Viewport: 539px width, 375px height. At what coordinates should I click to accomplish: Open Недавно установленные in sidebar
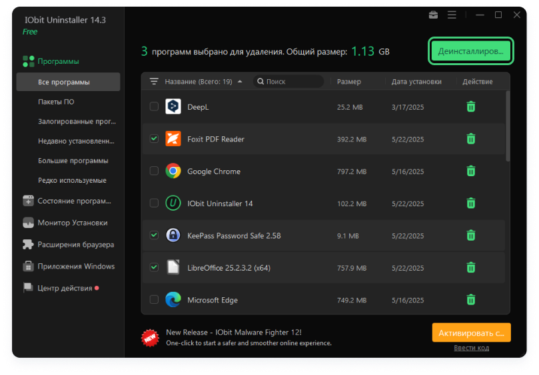(x=76, y=141)
